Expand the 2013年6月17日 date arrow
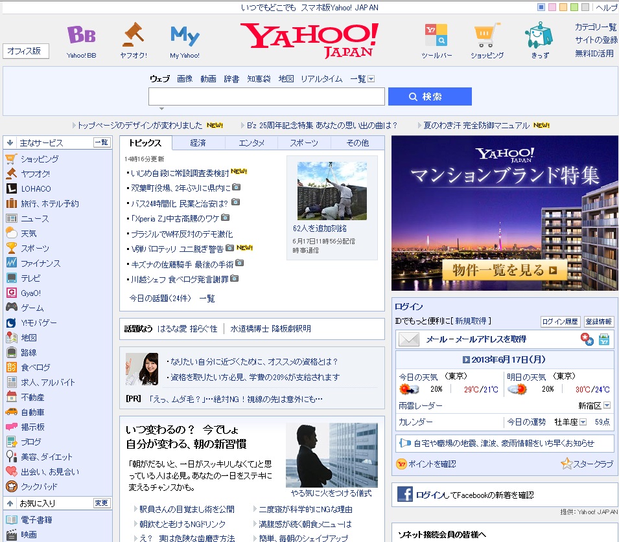The image size is (619, 542). 466,359
